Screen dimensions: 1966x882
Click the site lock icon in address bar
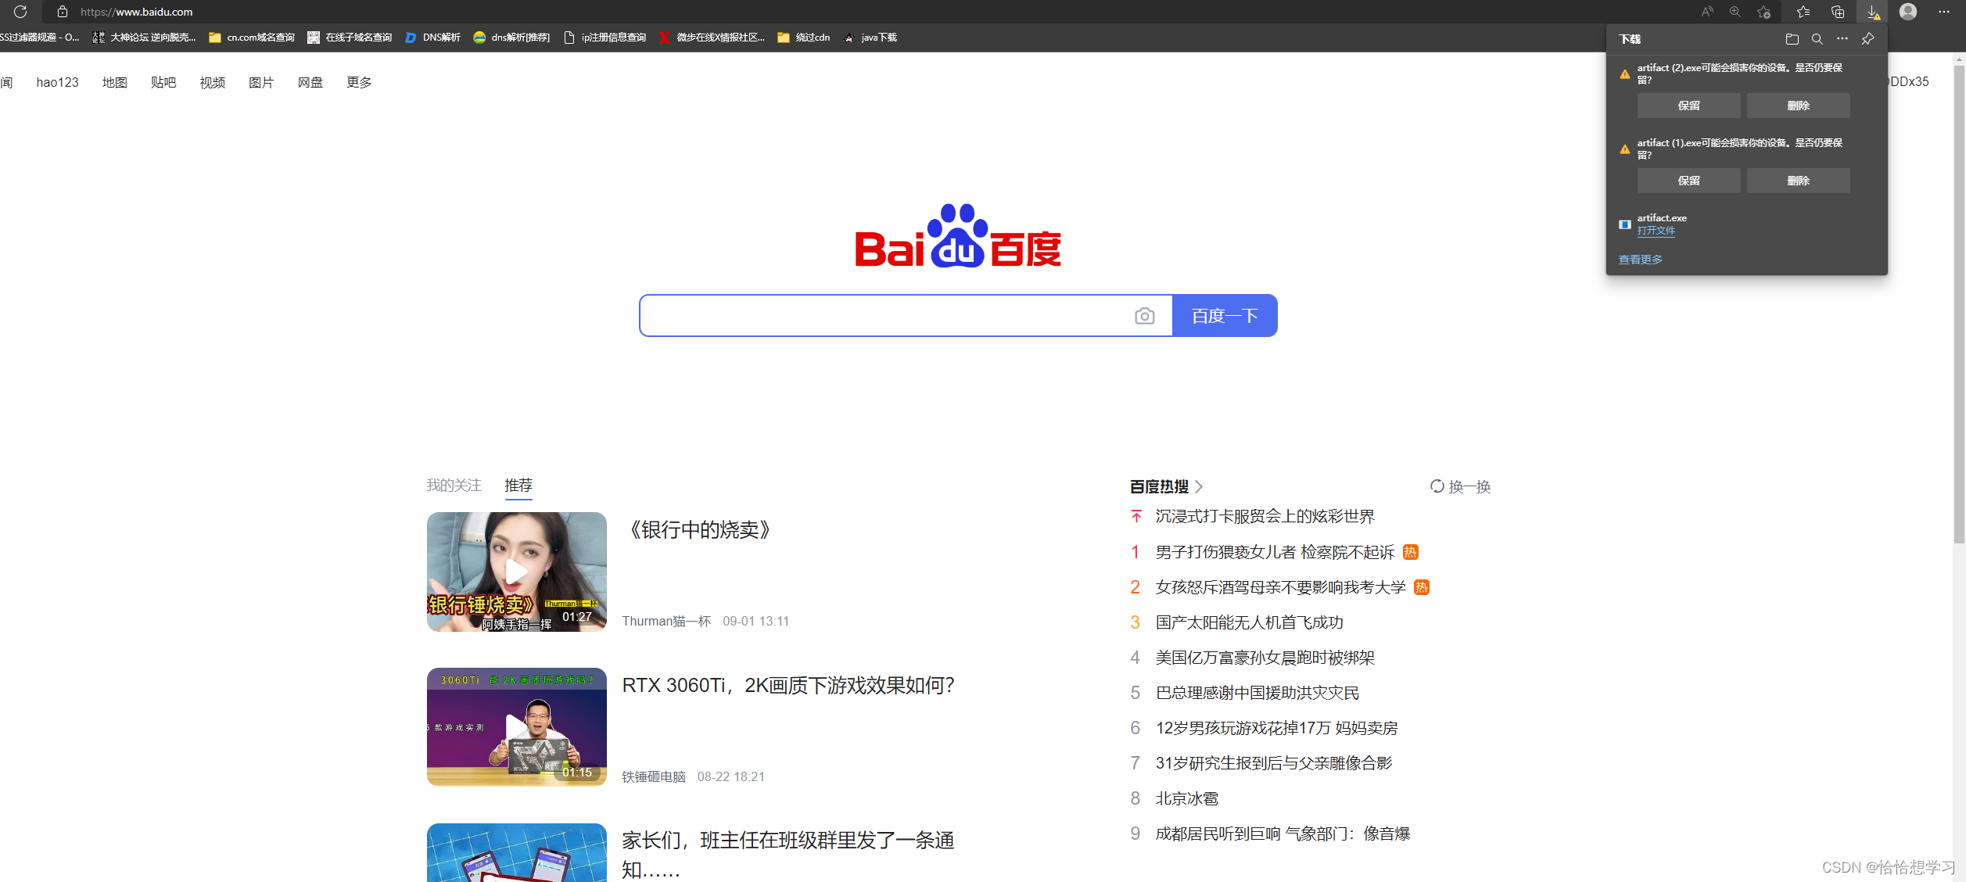[63, 12]
